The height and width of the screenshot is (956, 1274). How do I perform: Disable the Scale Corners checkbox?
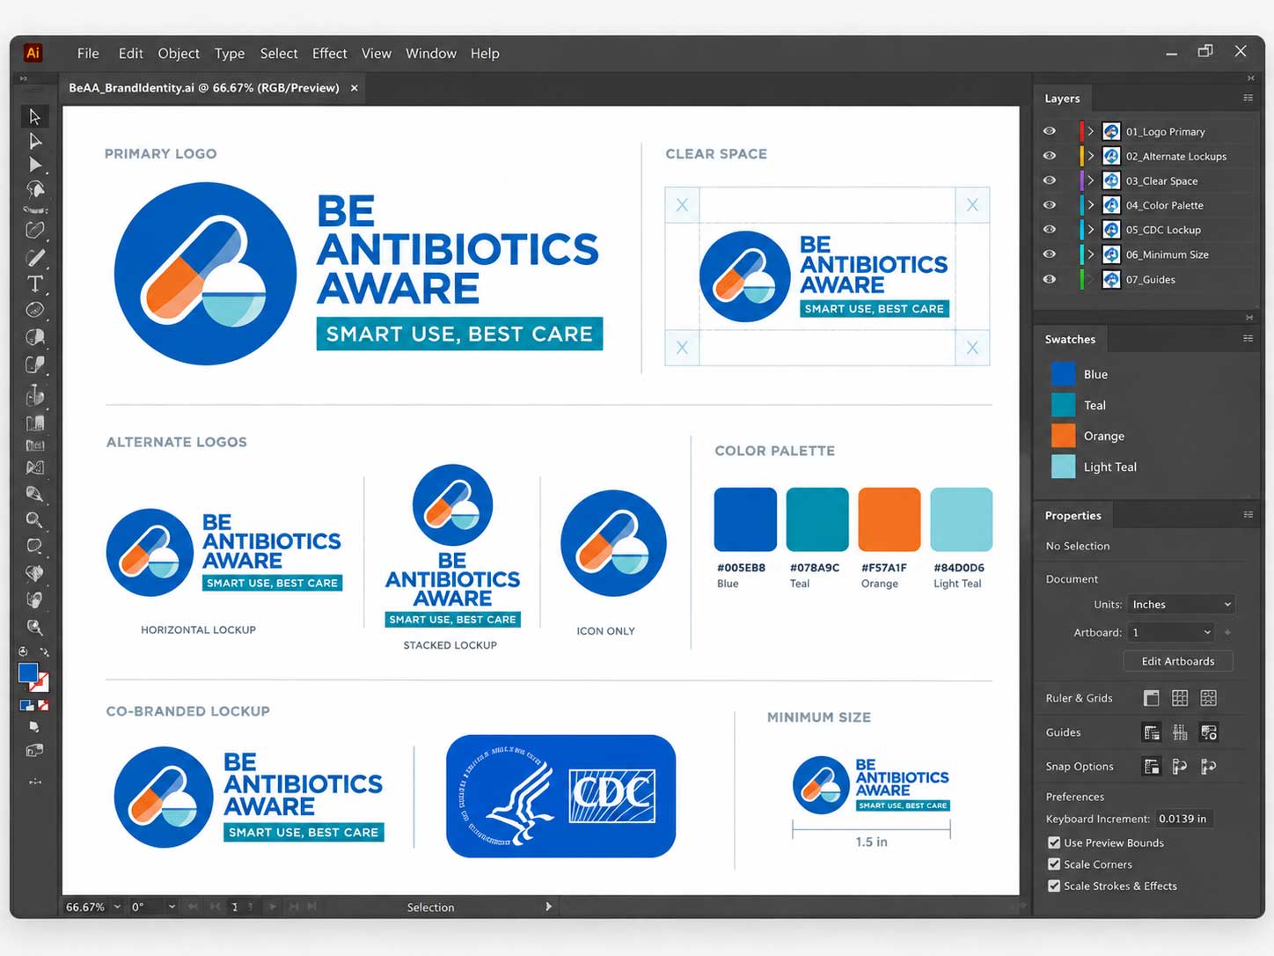click(1054, 864)
